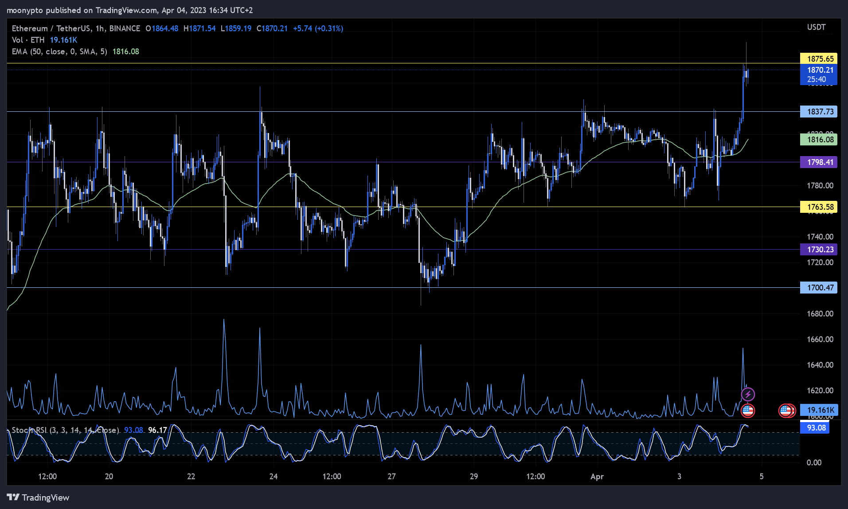The width and height of the screenshot is (848, 509).
Task: Click the 1640.00 price axis tick
Action: 820,365
